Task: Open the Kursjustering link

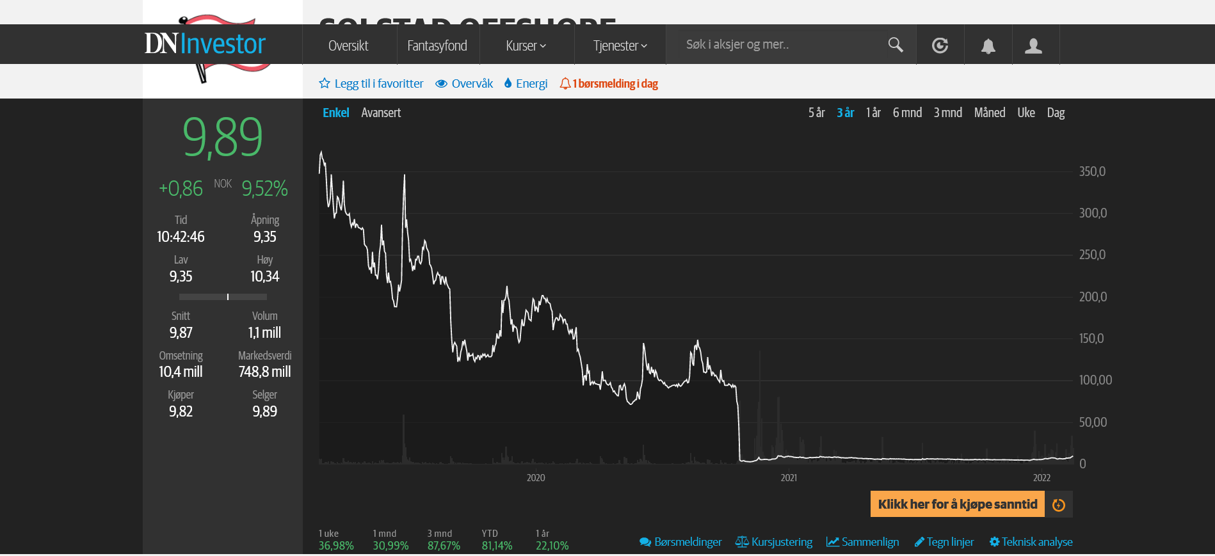Action: click(x=782, y=542)
